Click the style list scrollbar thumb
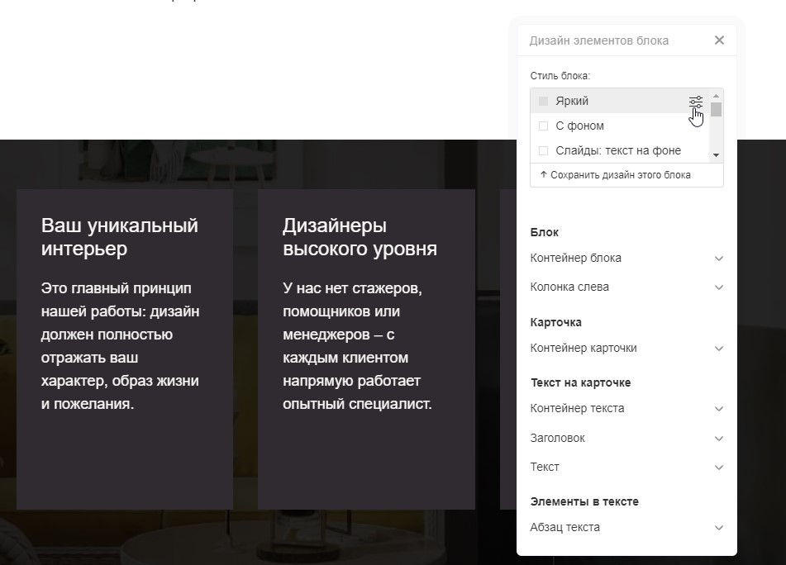786x565 pixels. [x=716, y=109]
